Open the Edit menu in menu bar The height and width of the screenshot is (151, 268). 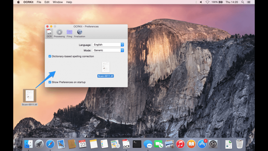47,2
